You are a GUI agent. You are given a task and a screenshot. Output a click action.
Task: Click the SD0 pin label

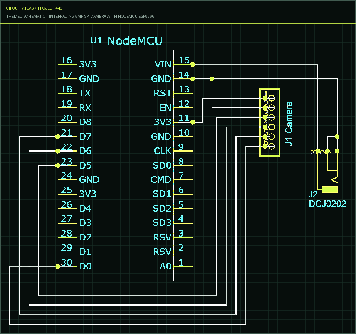[x=162, y=165]
